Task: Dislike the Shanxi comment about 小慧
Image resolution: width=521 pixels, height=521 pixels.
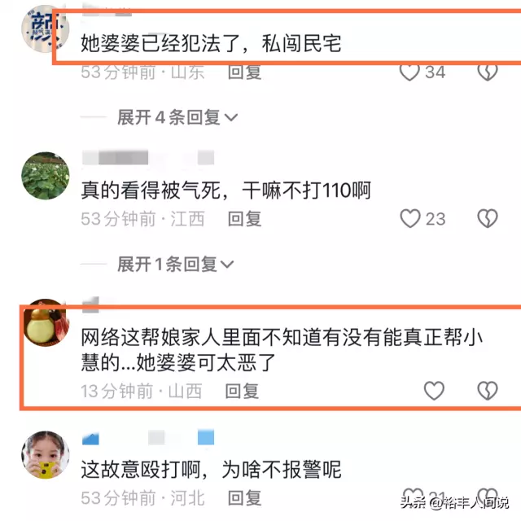Action: (x=488, y=391)
